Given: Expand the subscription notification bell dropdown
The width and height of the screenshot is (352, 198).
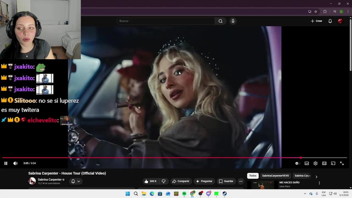Looking at the screenshot, I should (x=76, y=181).
